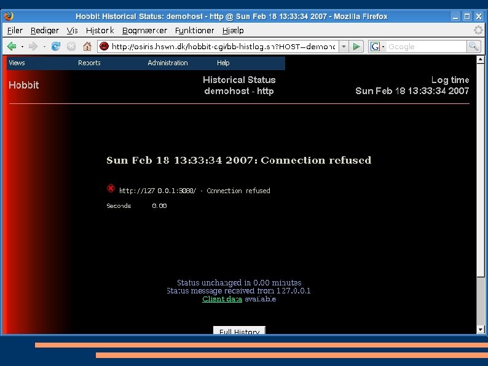The height and width of the screenshot is (366, 488).
Task: Reload the page with the refresh icon
Action: coord(56,46)
